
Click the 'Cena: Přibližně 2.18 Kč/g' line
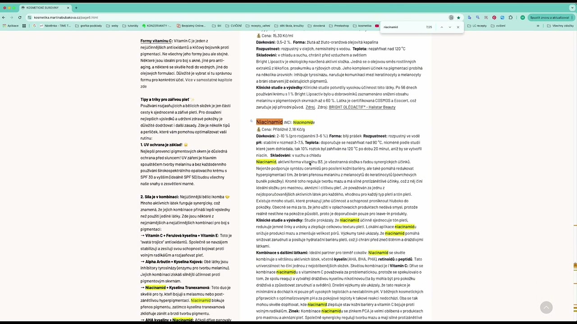[280, 130]
